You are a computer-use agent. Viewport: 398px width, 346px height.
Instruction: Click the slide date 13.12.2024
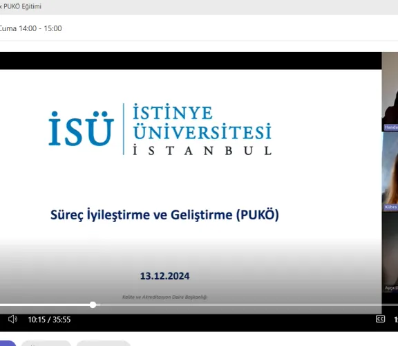coord(164,276)
